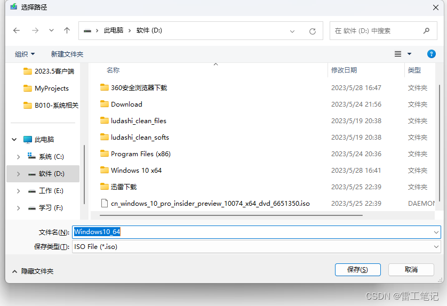The image size is (447, 306).
Task: Click the 取消 button
Action: tap(411, 270)
